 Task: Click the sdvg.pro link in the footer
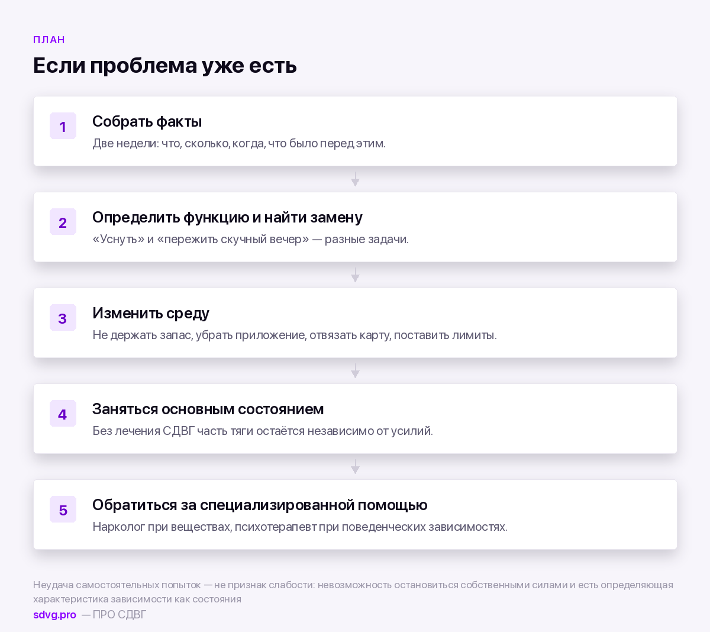[x=54, y=615]
